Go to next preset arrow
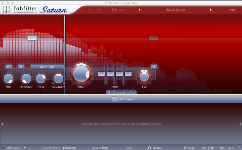The height and width of the screenshot is (150, 242). click(x=211, y=10)
